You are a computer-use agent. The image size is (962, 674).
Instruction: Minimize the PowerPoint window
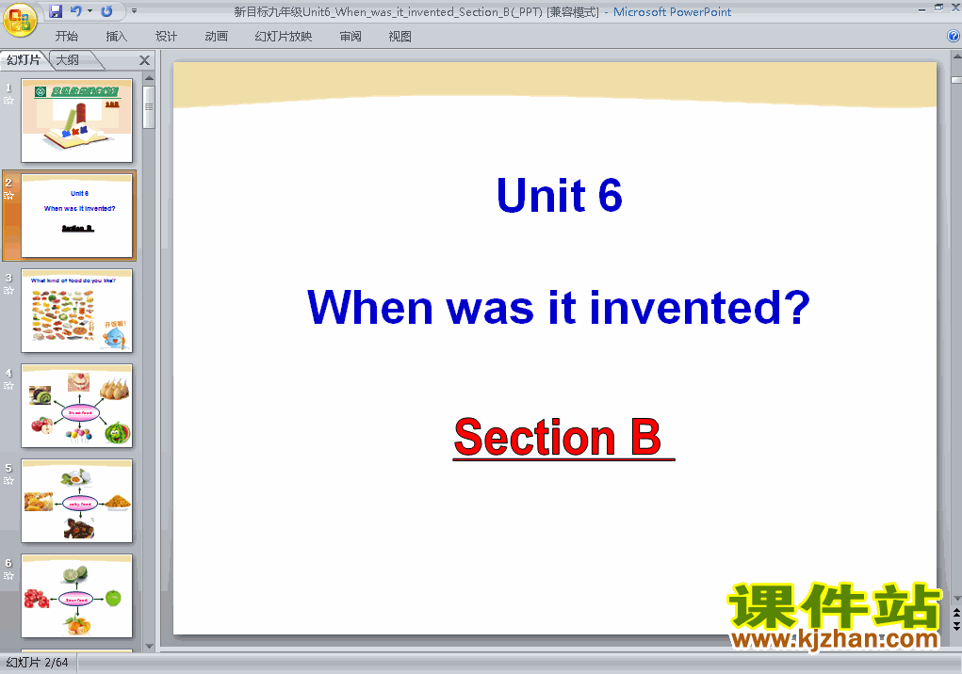click(922, 8)
